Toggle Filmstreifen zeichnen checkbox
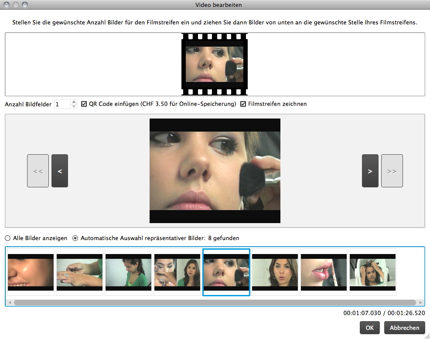430x339 pixels. [x=243, y=104]
